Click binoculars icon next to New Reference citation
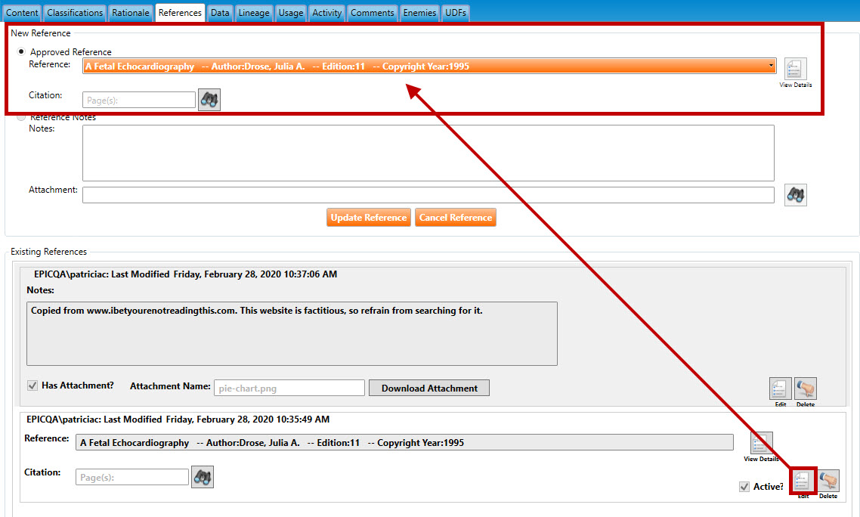The width and height of the screenshot is (860, 517). coord(209,100)
